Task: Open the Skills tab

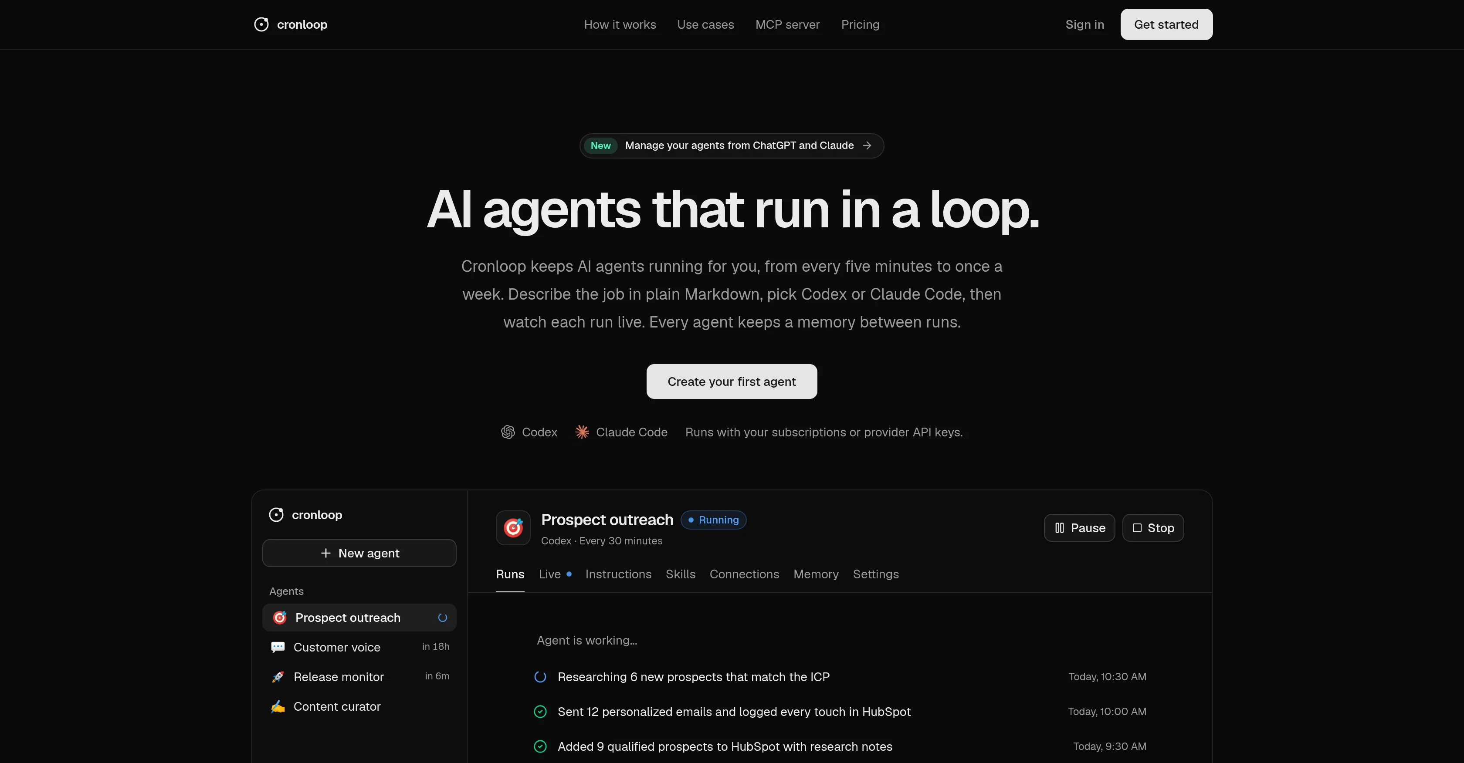Action: (x=680, y=574)
